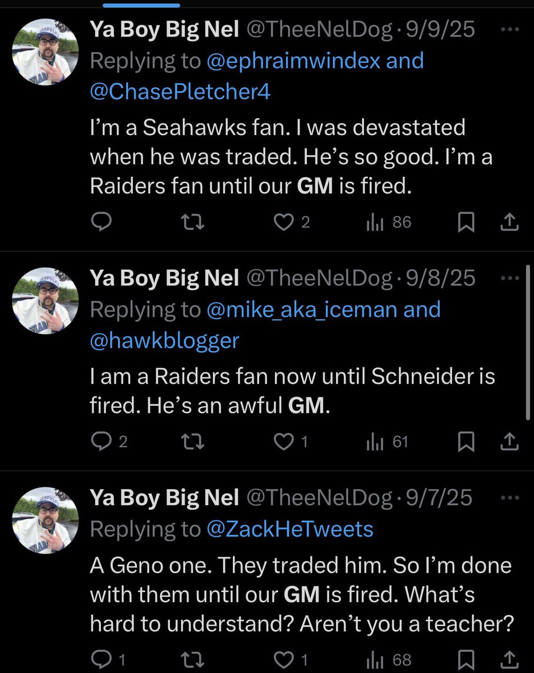Repost the 9/9/25 tweet
Image resolution: width=534 pixels, height=673 pixels.
(194, 223)
